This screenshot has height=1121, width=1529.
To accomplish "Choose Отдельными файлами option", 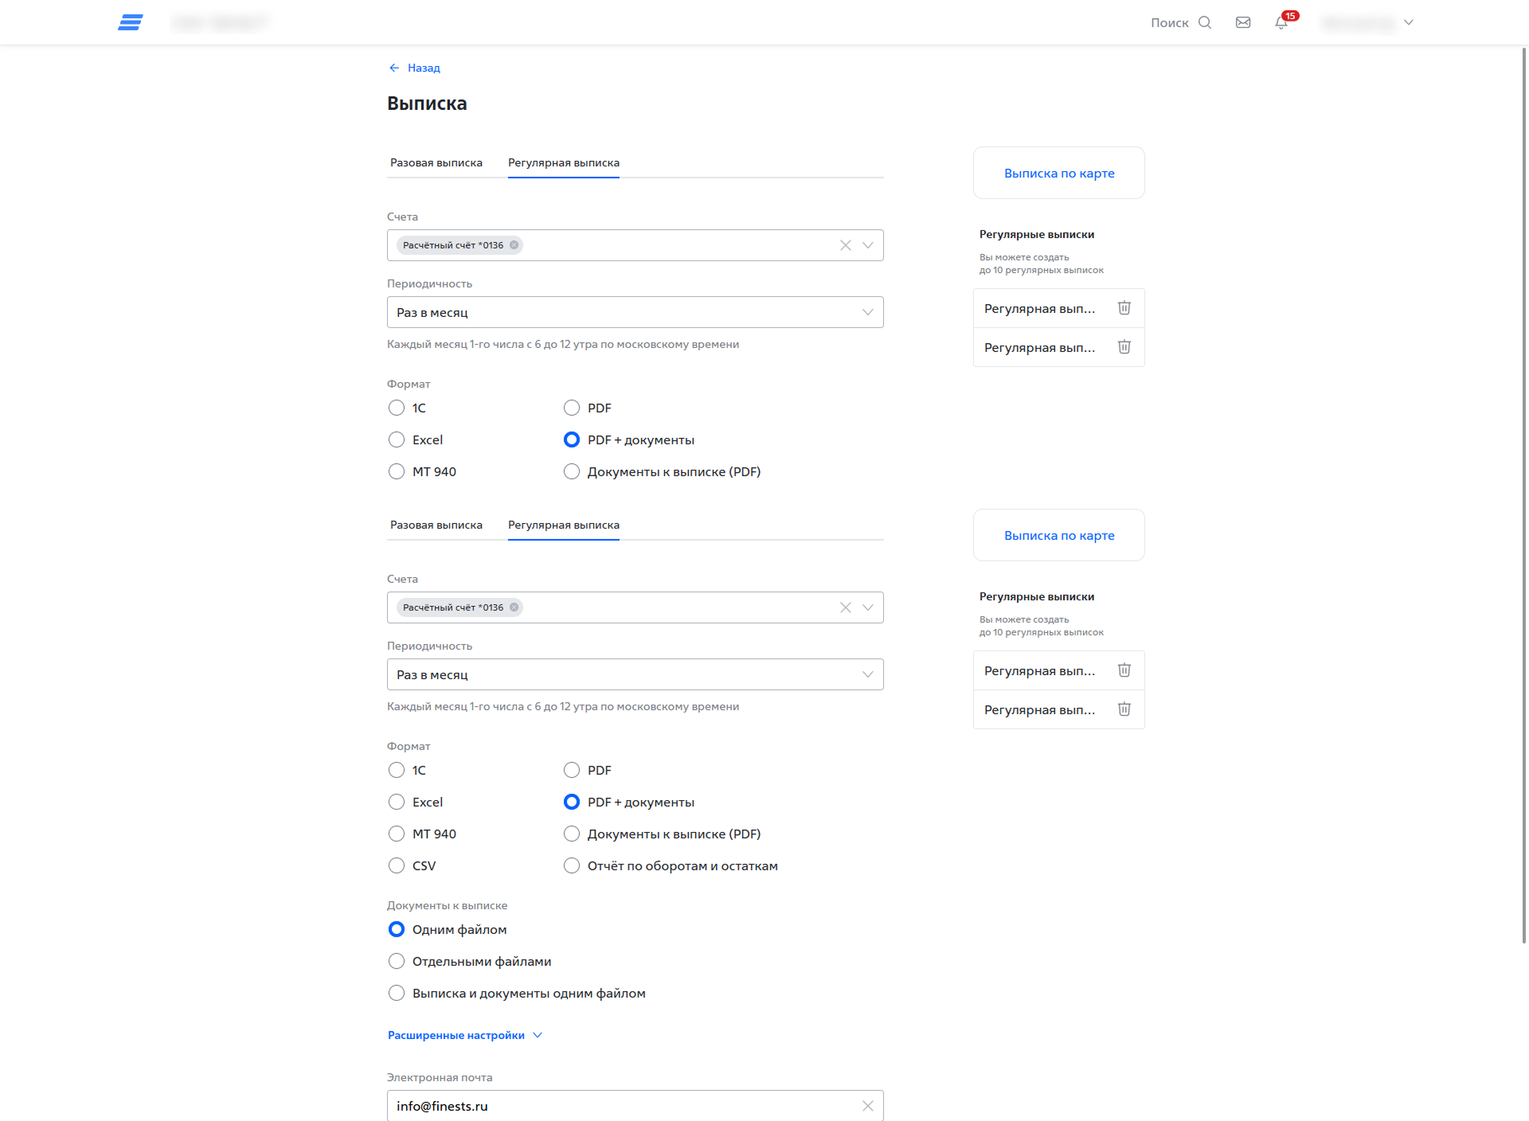I will click(x=397, y=961).
